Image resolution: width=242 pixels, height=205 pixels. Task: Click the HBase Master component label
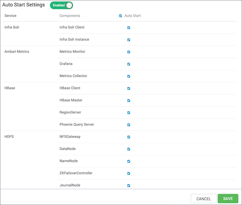tap(71, 100)
